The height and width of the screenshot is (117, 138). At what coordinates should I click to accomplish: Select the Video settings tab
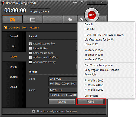14,57
